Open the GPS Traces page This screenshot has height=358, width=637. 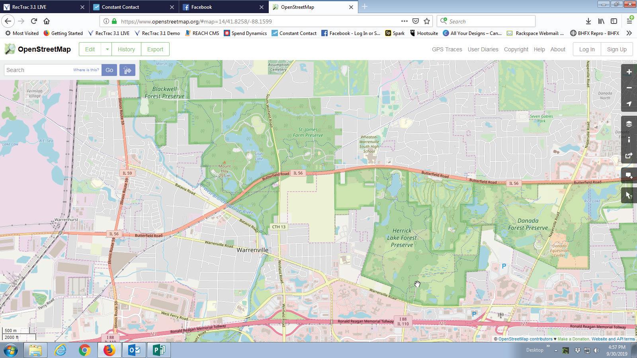(447, 49)
